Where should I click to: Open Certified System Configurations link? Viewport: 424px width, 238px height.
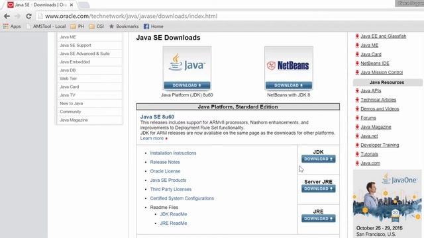click(182, 198)
